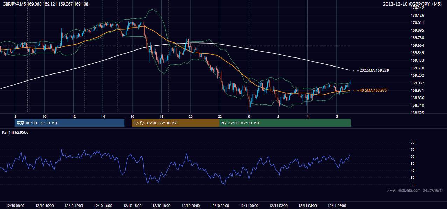Click the RSI(14) 62.9566 indicator label
The height and width of the screenshot is (209, 447).
15,132
